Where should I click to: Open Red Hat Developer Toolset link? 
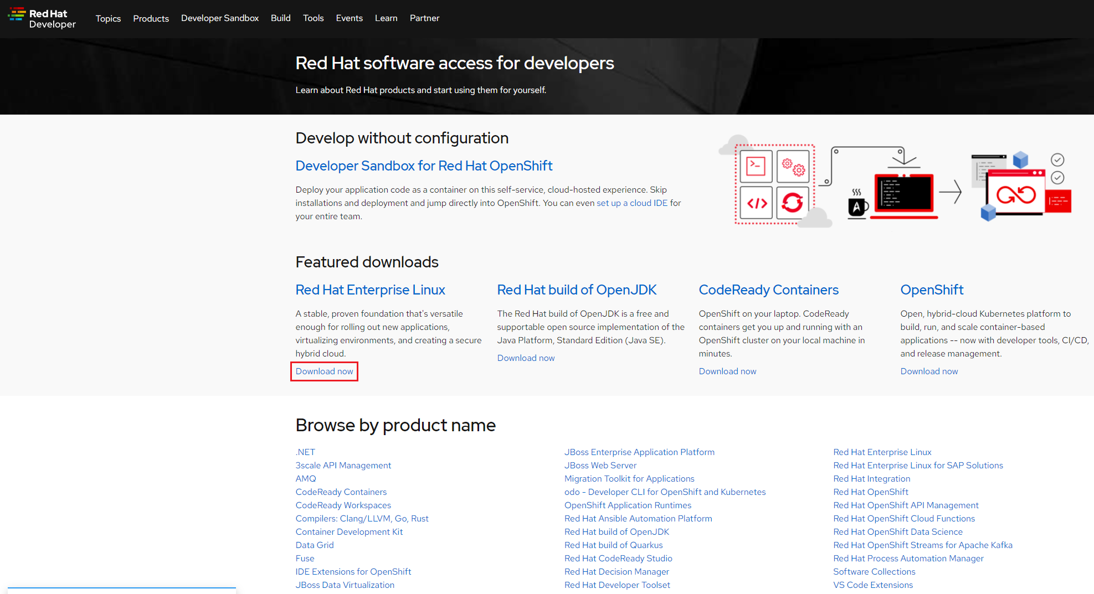pyautogui.click(x=617, y=585)
